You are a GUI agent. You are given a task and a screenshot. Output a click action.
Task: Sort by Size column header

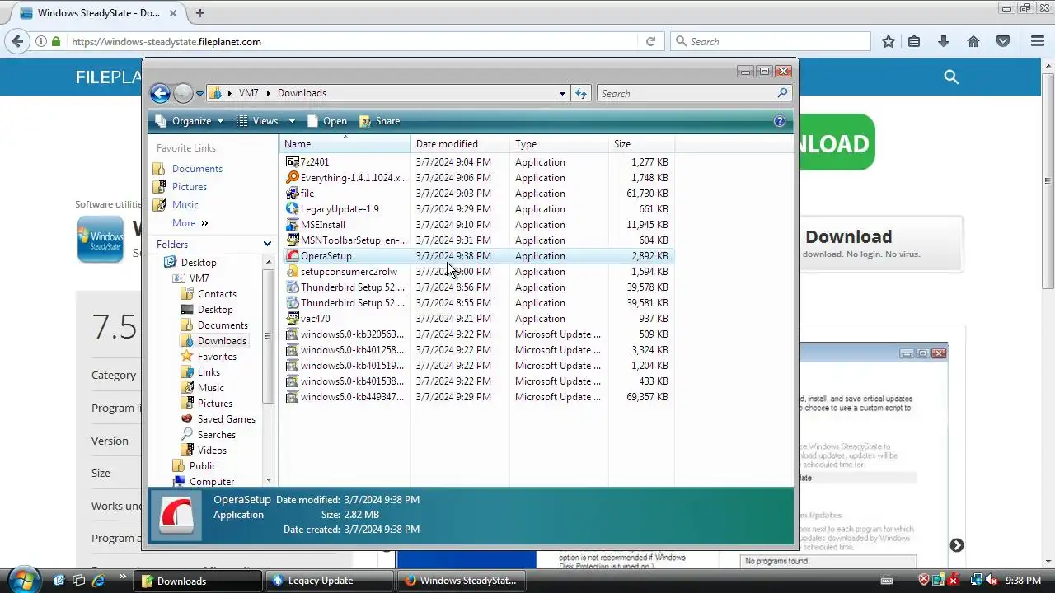point(641,144)
